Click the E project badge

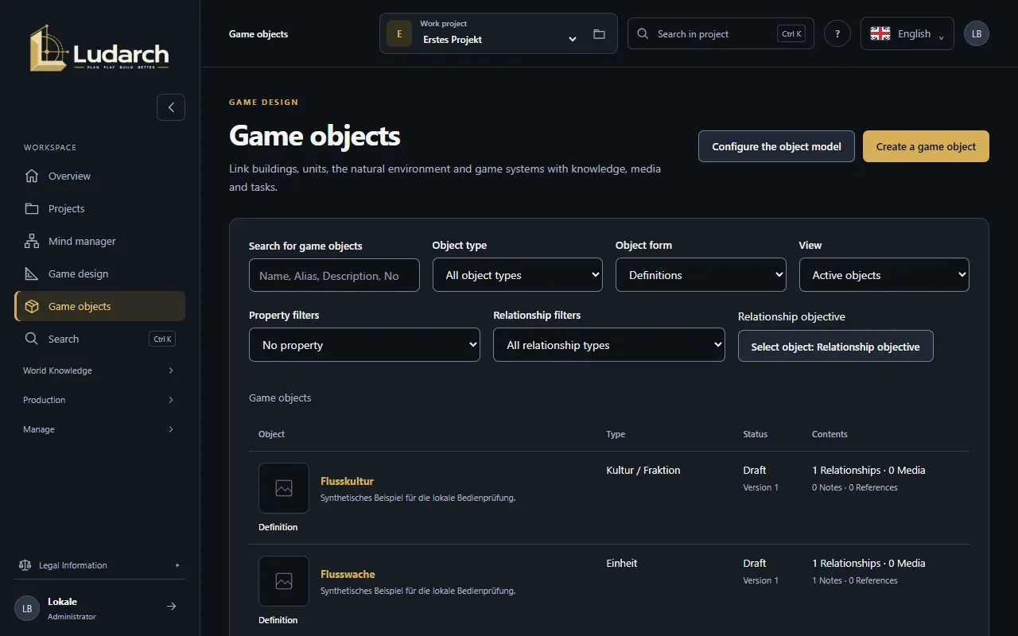tap(399, 34)
